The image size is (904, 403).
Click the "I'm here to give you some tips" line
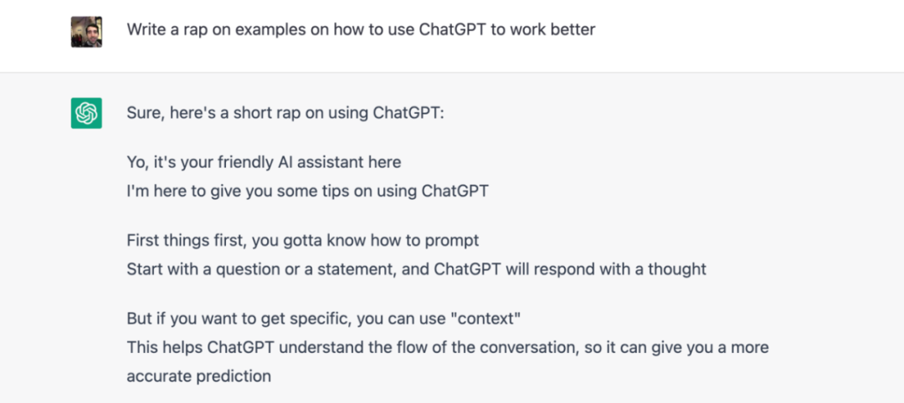pos(308,191)
